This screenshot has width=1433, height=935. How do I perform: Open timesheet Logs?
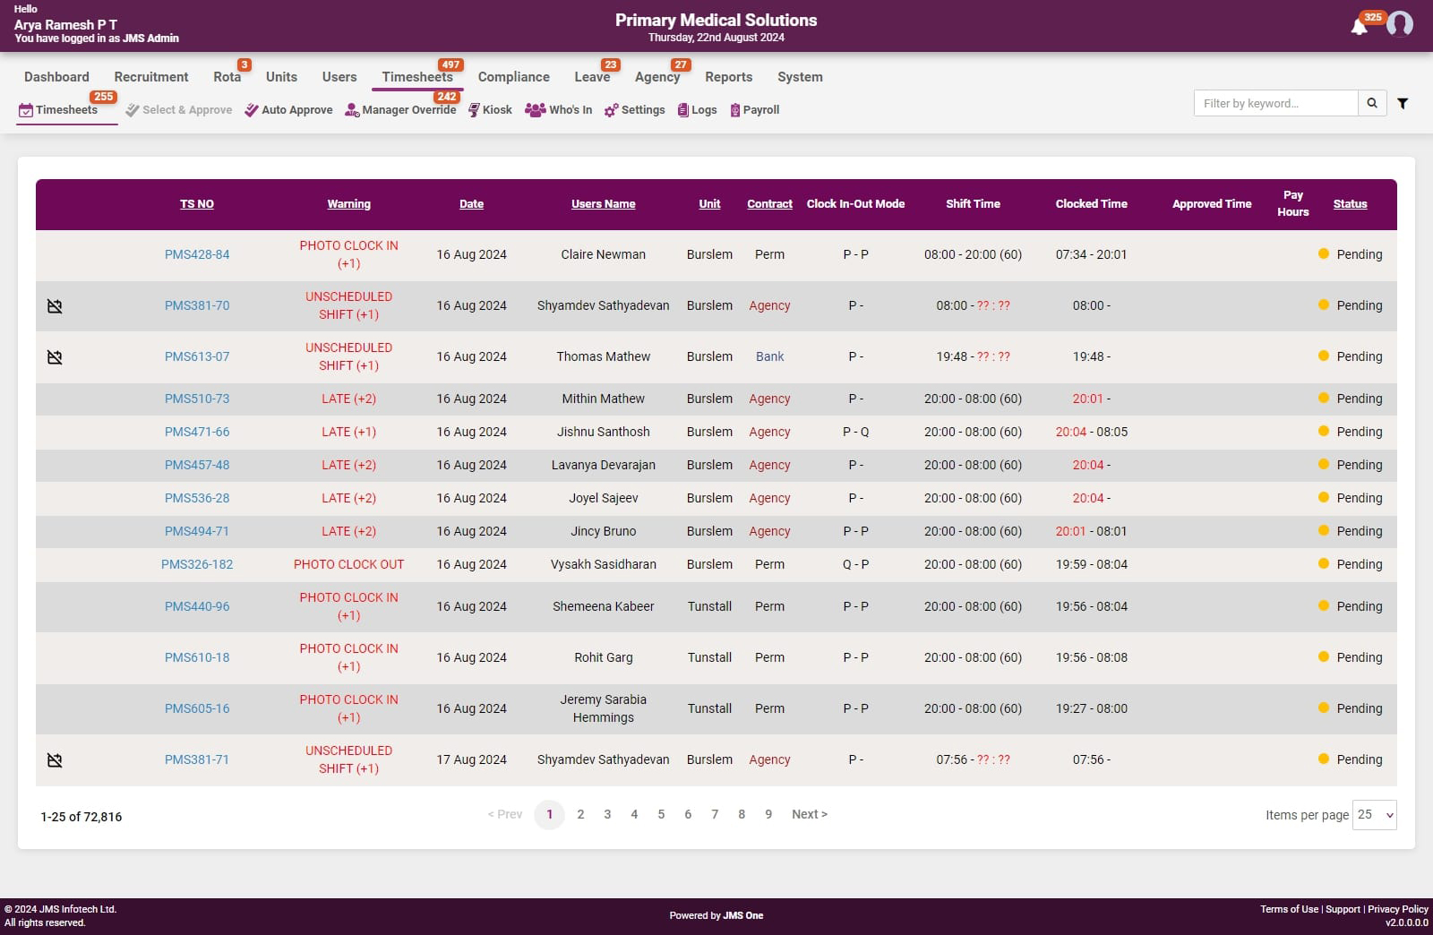[x=698, y=110]
